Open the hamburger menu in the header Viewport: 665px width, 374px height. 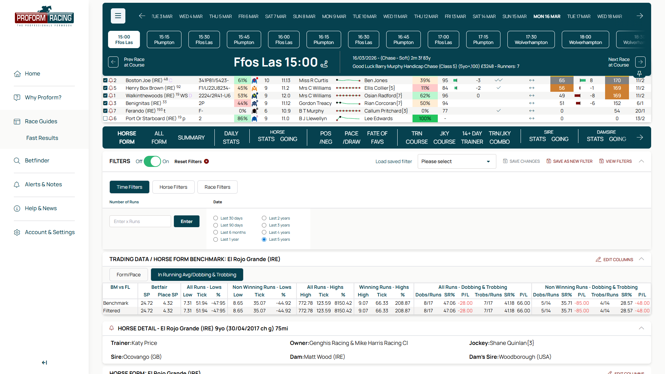coord(118,16)
